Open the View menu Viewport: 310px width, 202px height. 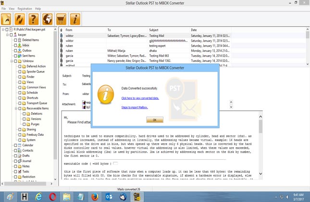[x=12, y=9]
